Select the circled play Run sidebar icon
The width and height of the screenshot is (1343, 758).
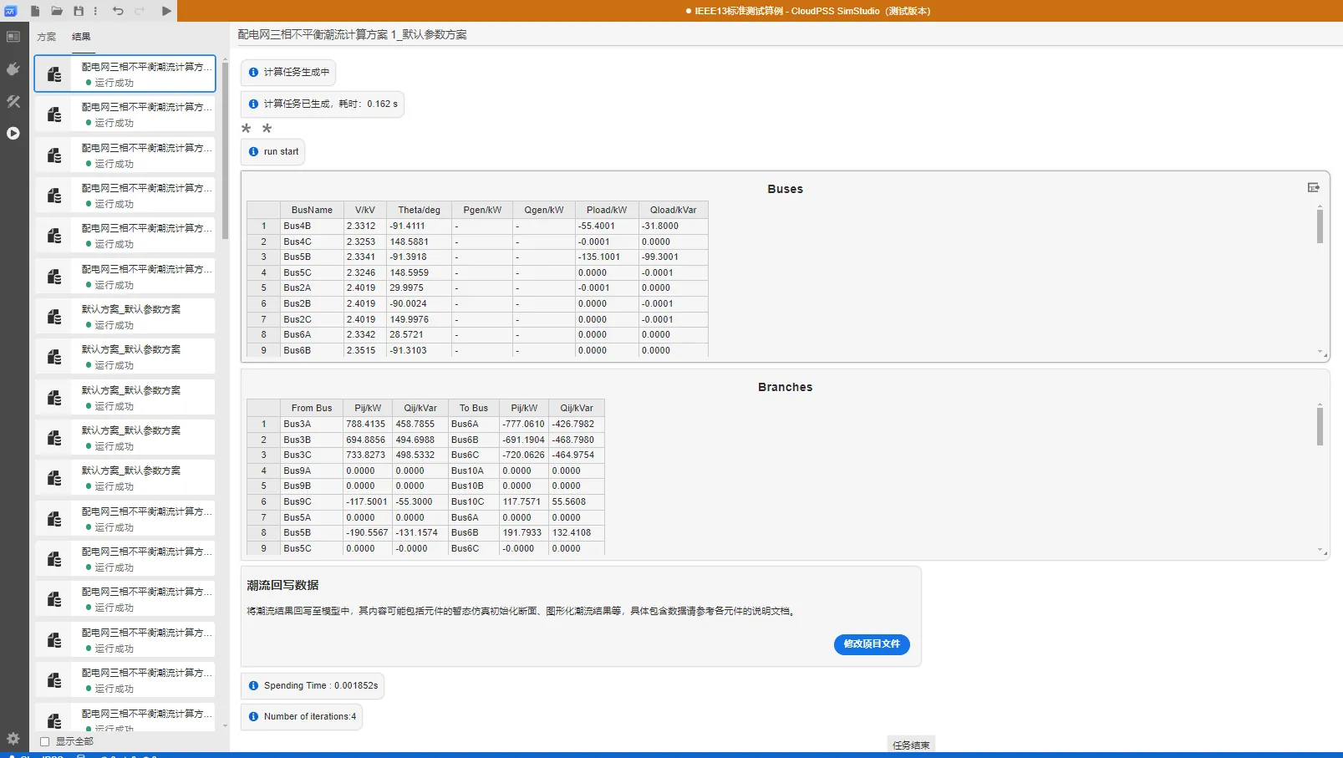coord(13,133)
